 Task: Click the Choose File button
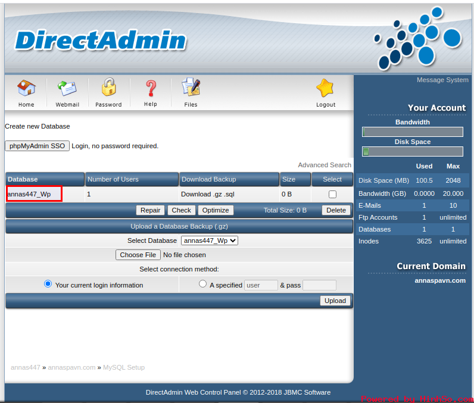138,255
